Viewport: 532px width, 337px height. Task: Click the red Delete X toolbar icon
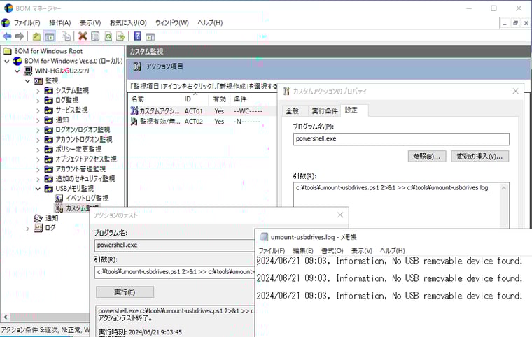(83, 36)
